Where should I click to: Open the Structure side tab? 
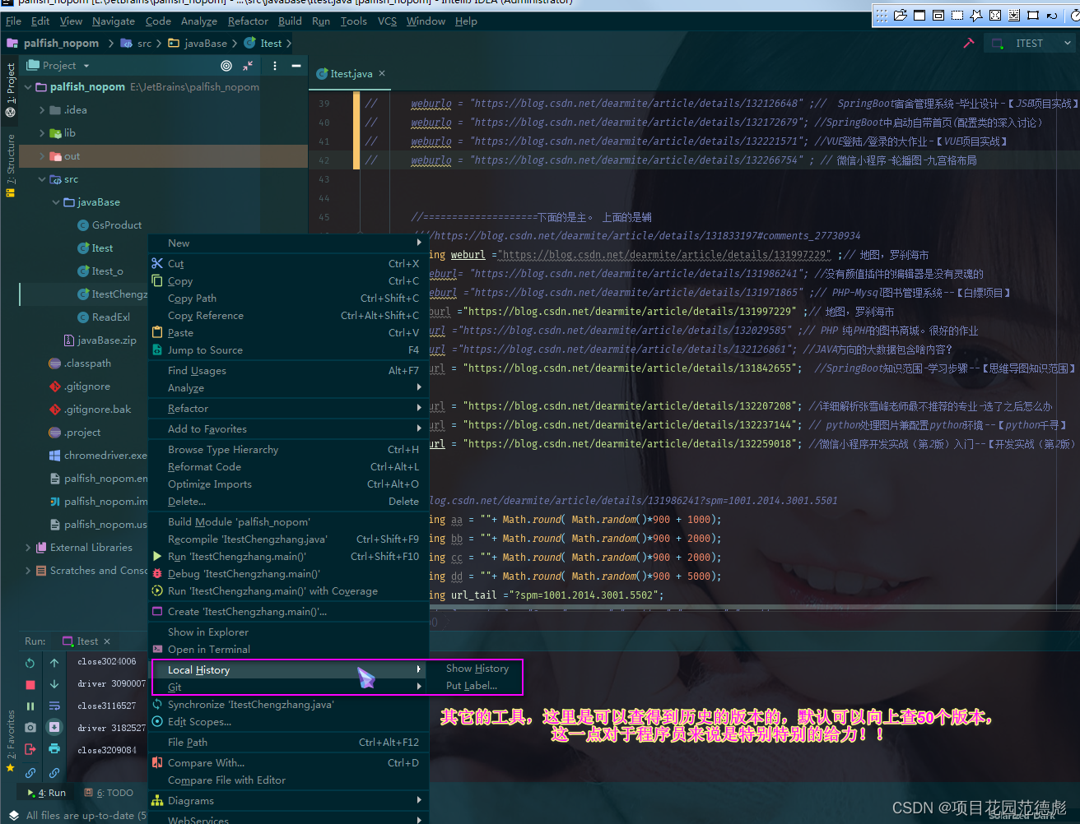click(11, 165)
